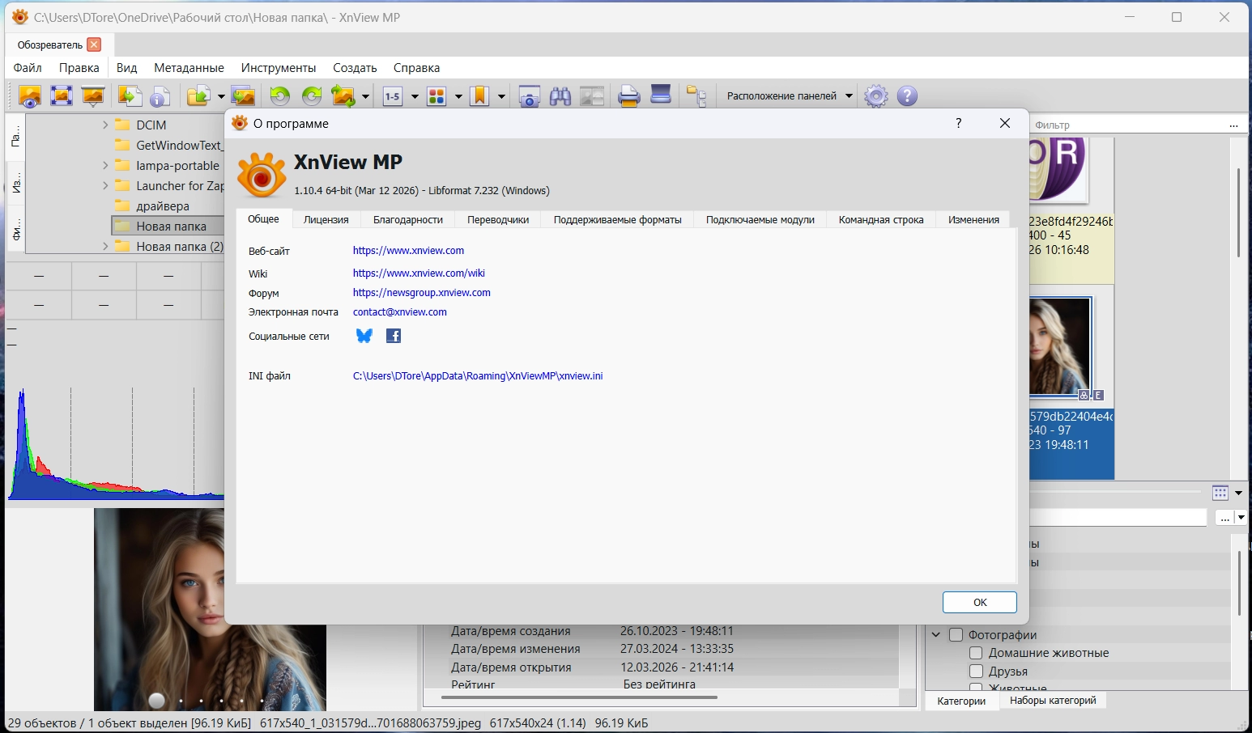The image size is (1252, 733).
Task: Click the file properties info icon
Action: coord(160,96)
